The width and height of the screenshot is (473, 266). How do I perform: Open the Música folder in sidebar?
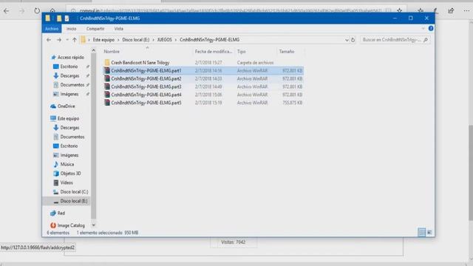(67, 164)
